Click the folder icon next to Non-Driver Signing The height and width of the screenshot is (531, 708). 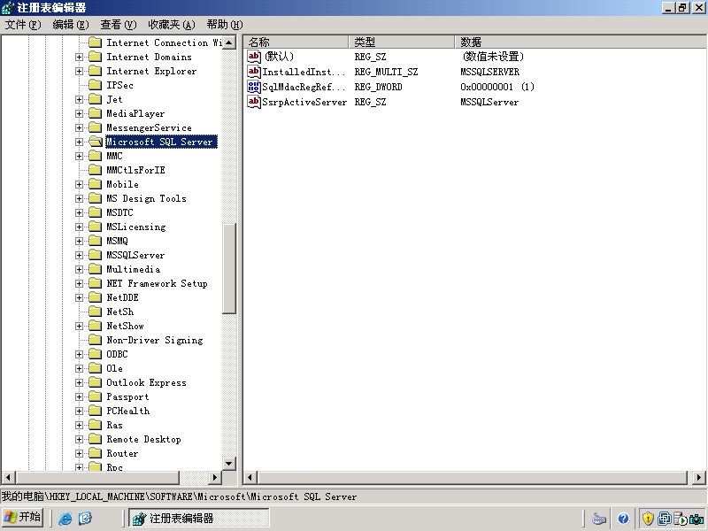[x=96, y=340]
